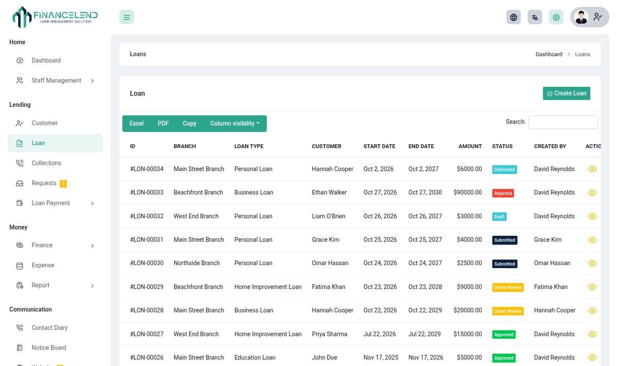
Task: View loan #LON-00032 eye icon
Action: click(592, 216)
